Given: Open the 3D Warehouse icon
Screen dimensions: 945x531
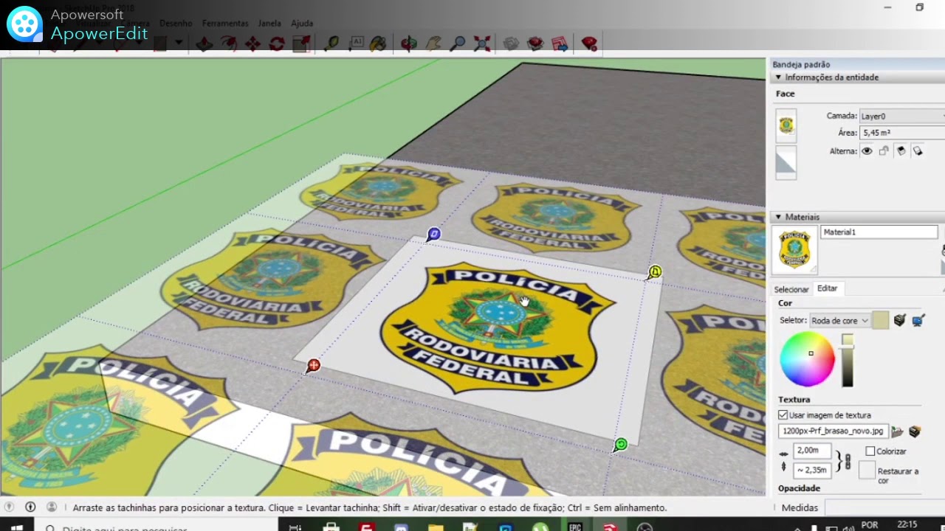Looking at the screenshot, I should coord(512,44).
